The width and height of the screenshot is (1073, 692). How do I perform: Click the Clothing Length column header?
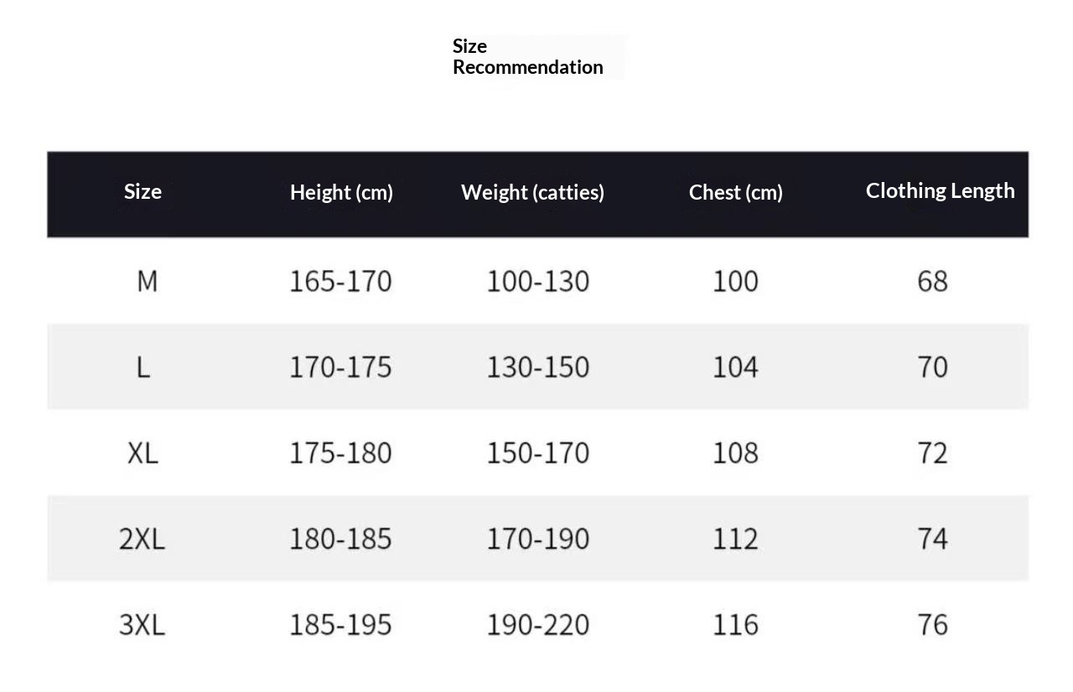click(940, 190)
